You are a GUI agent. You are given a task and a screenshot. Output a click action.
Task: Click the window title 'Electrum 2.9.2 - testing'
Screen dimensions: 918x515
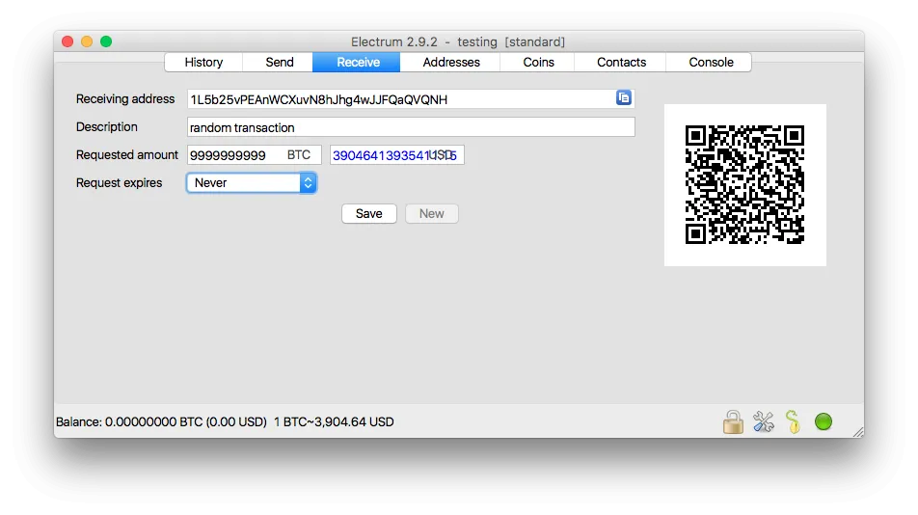(x=458, y=41)
